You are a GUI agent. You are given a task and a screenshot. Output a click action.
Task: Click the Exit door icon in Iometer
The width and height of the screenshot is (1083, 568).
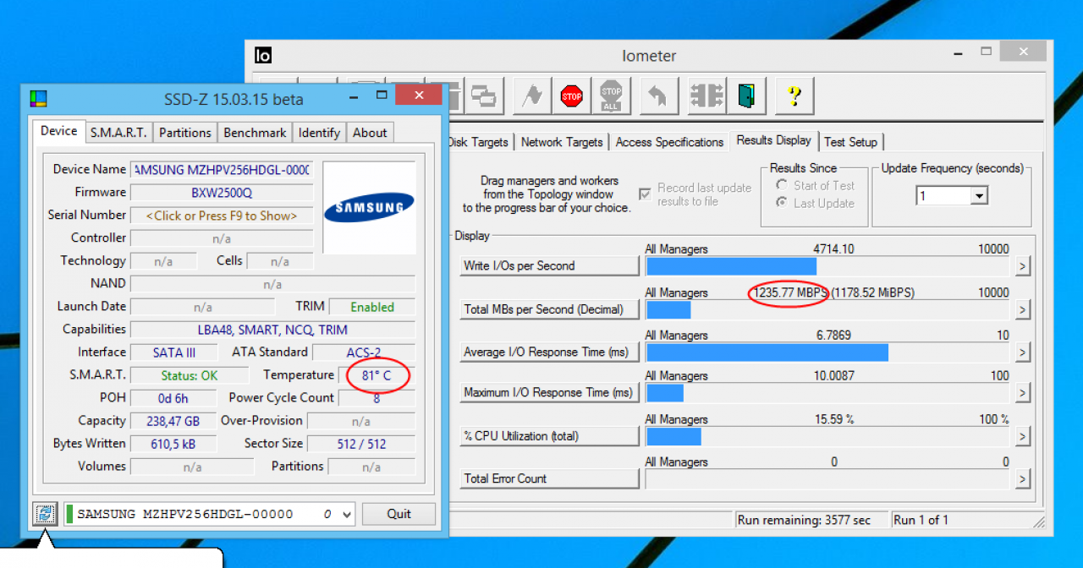pyautogui.click(x=746, y=96)
